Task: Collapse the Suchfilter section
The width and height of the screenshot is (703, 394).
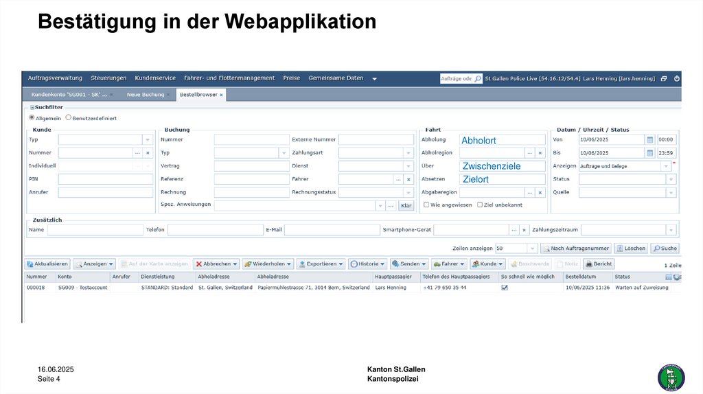Action: (x=32, y=108)
